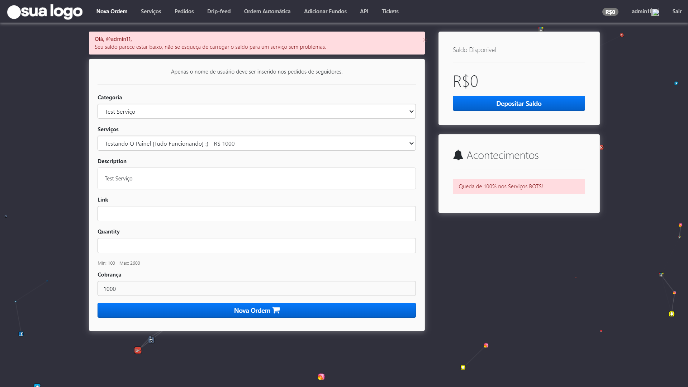Click the sua logo brand icon
Screen dimensions: 688x387
[x=45, y=11]
